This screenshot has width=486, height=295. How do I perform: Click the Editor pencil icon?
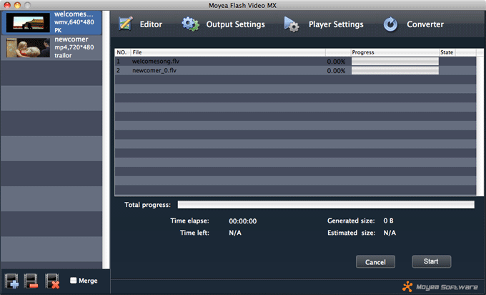(x=126, y=24)
